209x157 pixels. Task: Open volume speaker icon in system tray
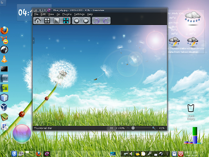coord(131,154)
